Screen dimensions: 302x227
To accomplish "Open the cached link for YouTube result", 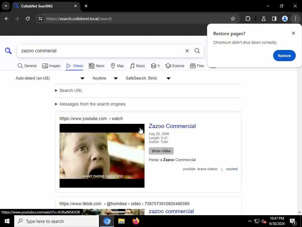I will click(x=232, y=169).
